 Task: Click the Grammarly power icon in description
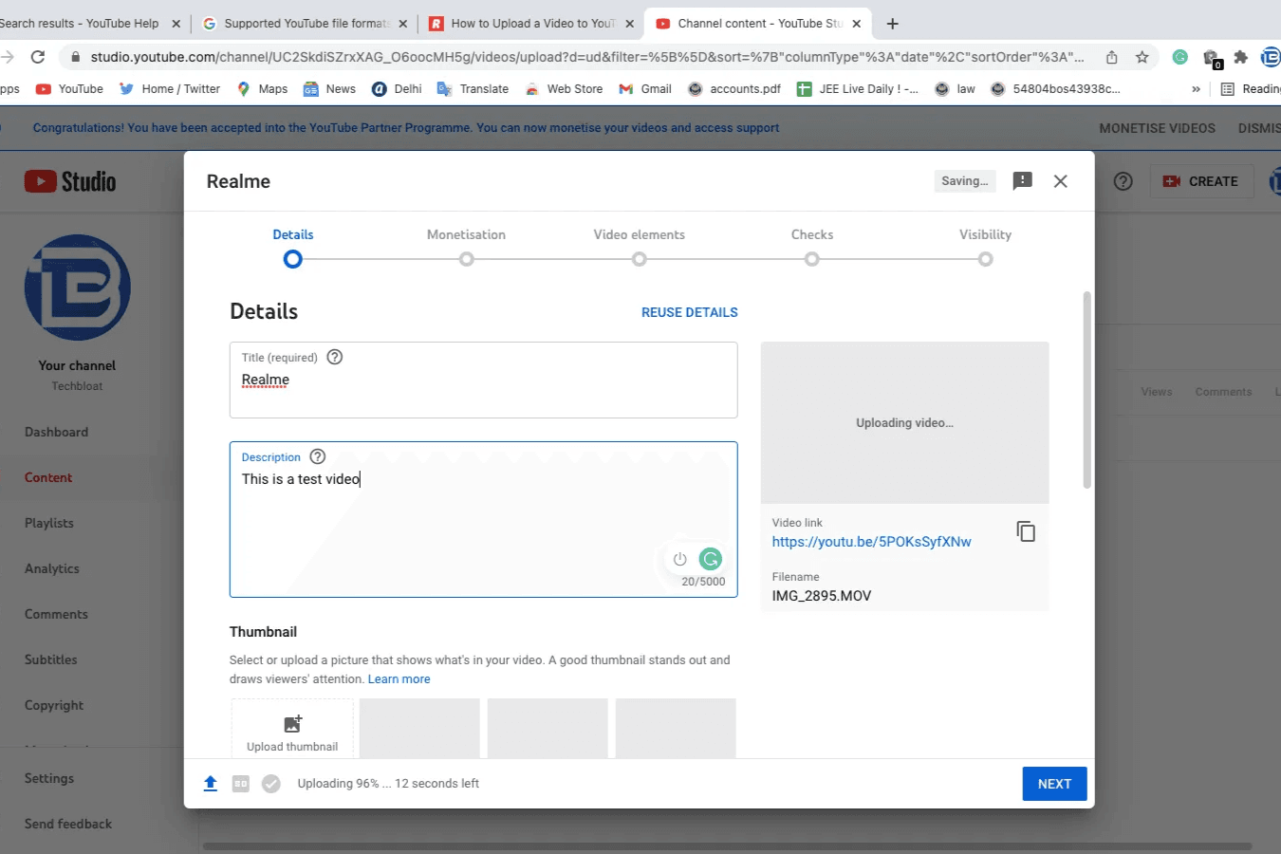pos(679,559)
